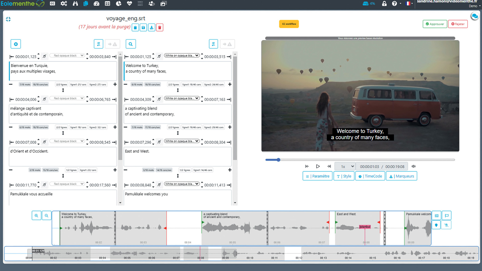The image size is (482, 271).
Task: Open the Paramètre tab
Action: 318,176
